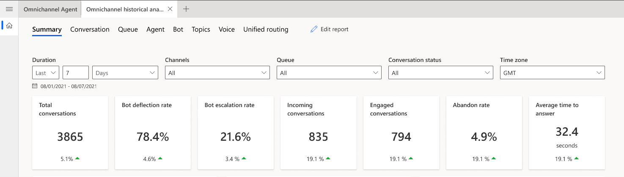Click the Average time to answer trend arrow
The width and height of the screenshot is (624, 177).
coord(577,158)
